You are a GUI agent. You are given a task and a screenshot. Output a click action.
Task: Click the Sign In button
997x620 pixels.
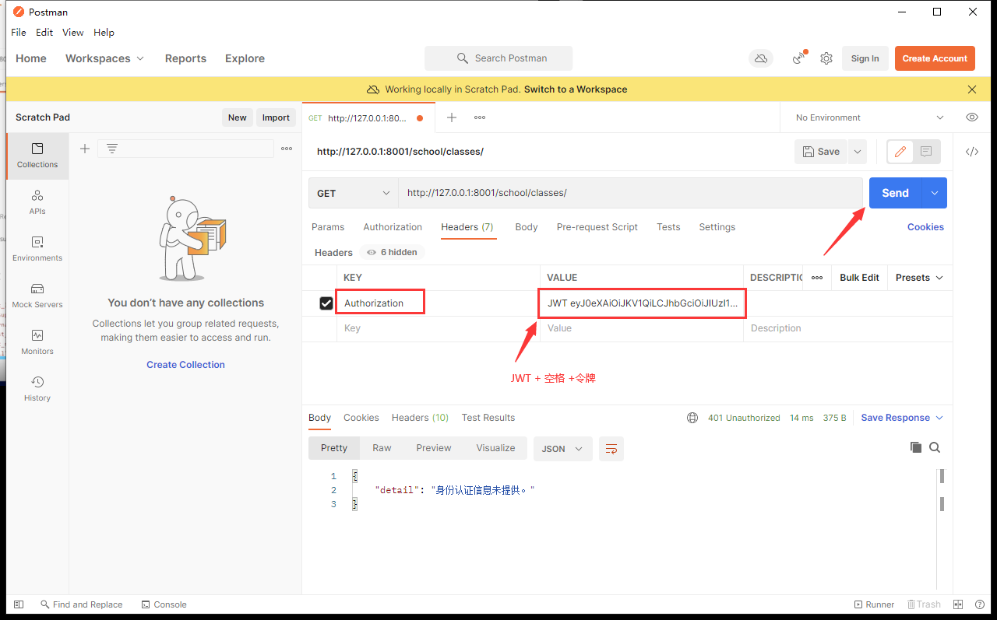865,58
